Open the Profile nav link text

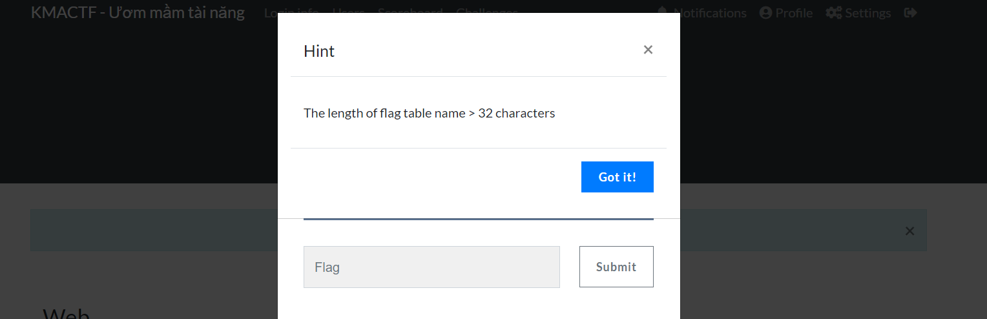(x=794, y=12)
